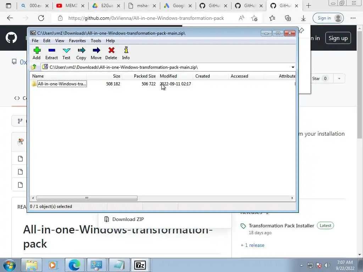
Task: Select the Move toolbar icon
Action: [x=96, y=53]
